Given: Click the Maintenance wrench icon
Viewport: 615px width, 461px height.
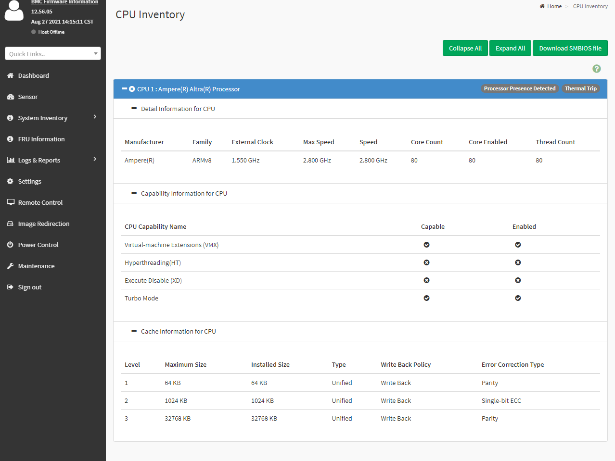Looking at the screenshot, I should tap(10, 266).
